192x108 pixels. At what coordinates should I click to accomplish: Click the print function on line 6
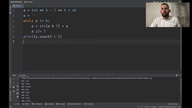click(28, 37)
